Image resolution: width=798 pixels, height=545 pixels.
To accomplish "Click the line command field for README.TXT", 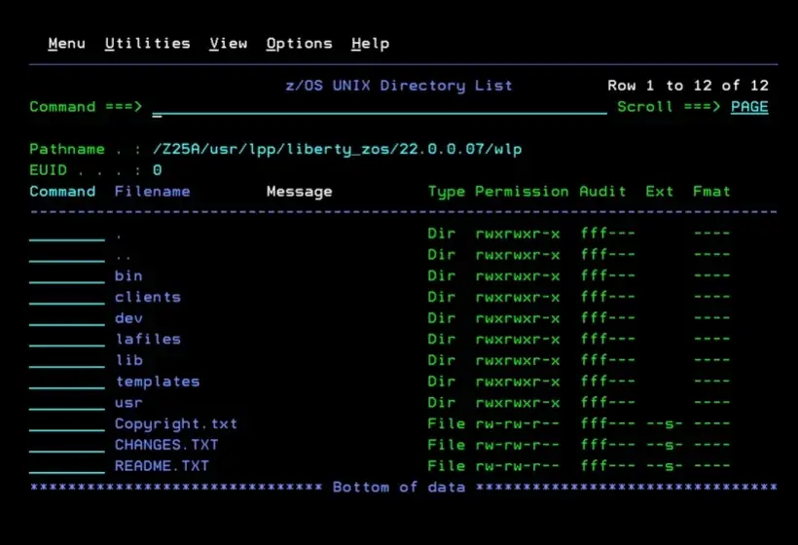I will (67, 466).
